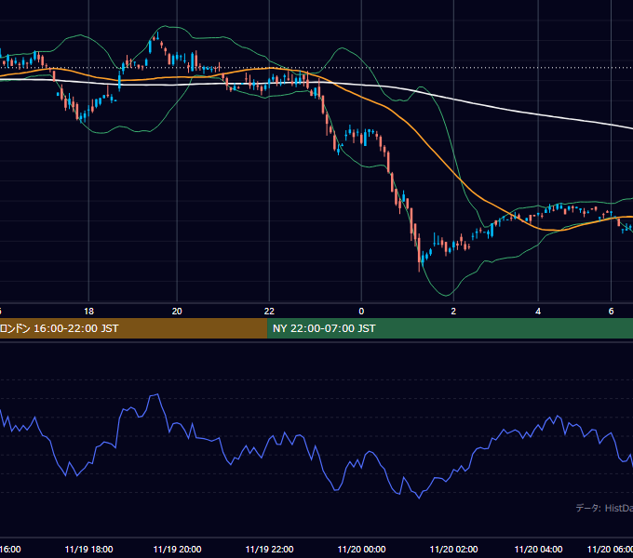Click the upper chart axis label 4

(x=538, y=312)
